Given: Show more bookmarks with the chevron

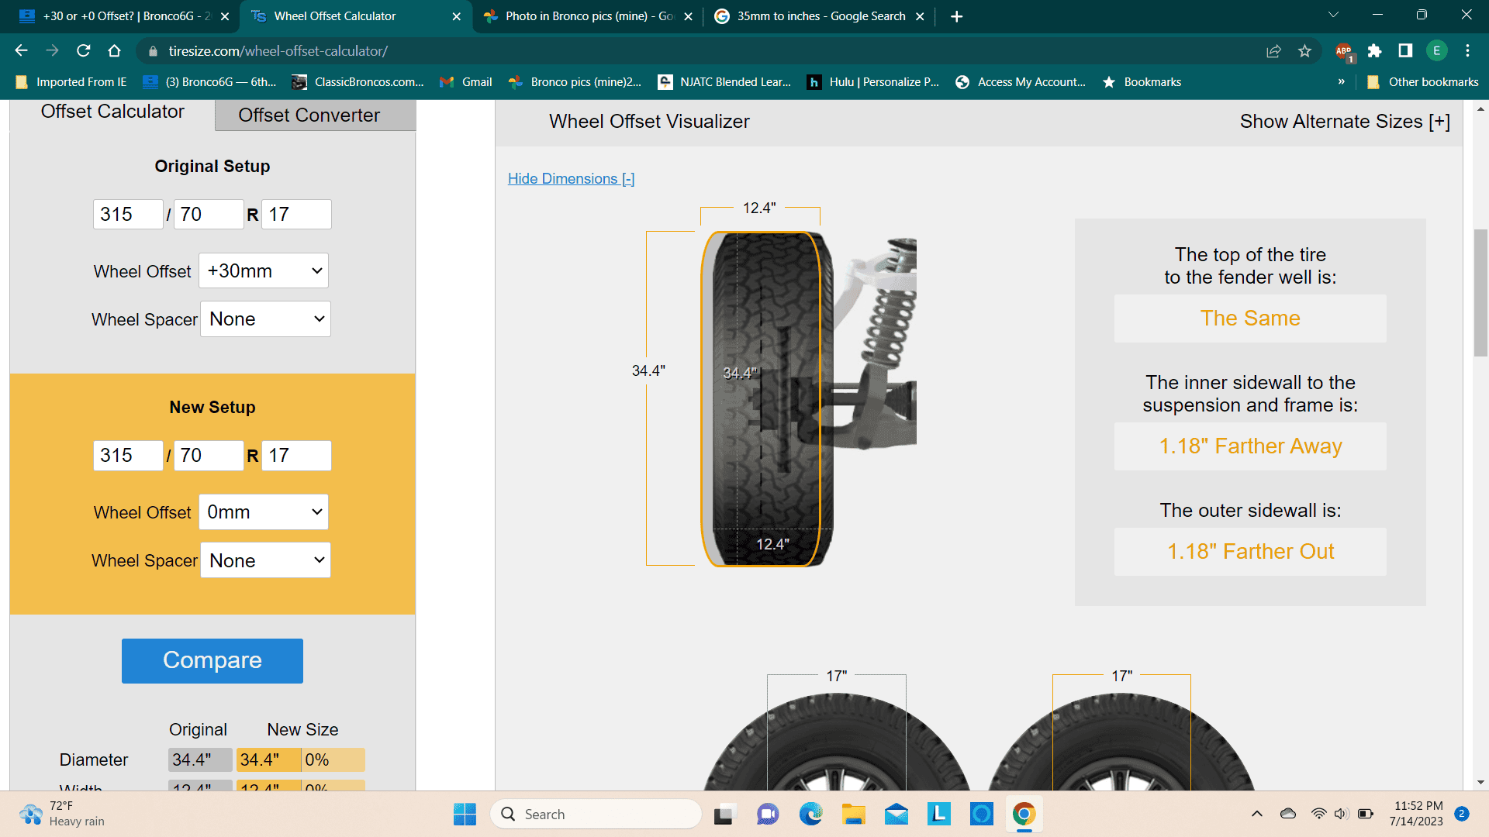Looking at the screenshot, I should click(1341, 82).
